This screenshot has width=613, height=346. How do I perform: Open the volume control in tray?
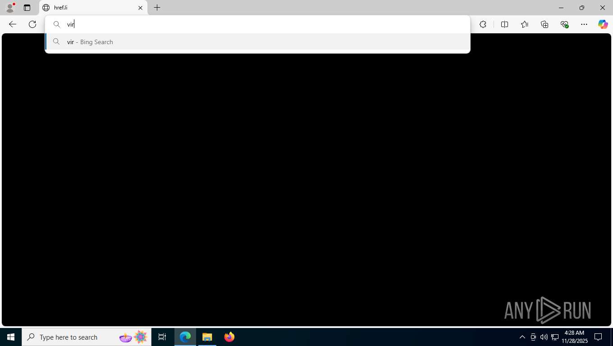[x=544, y=337]
